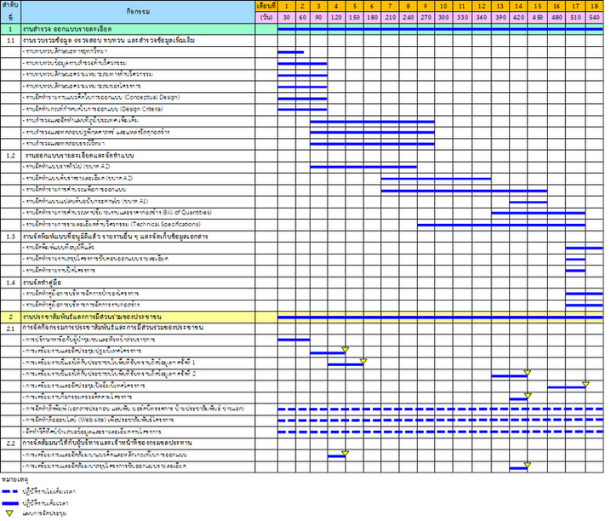Click the dashed bar on the Web site row
The image size is (611, 521).
(x=440, y=420)
